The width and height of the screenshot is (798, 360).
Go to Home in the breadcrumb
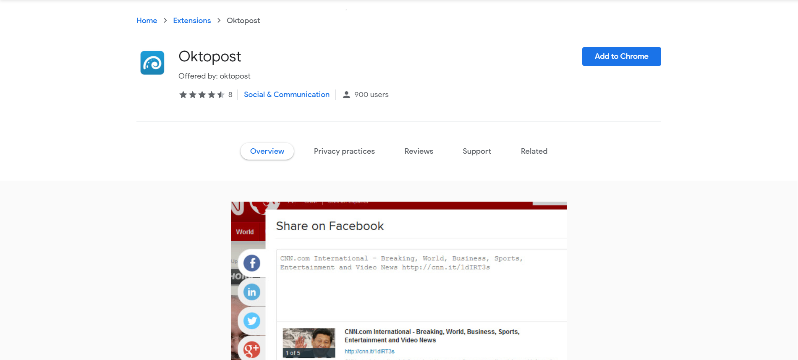[x=147, y=21]
